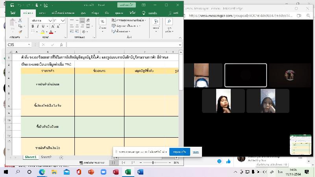This screenshot has width=315, height=177.
Task: Click the Insert Function fx icon
Action: click(61, 45)
